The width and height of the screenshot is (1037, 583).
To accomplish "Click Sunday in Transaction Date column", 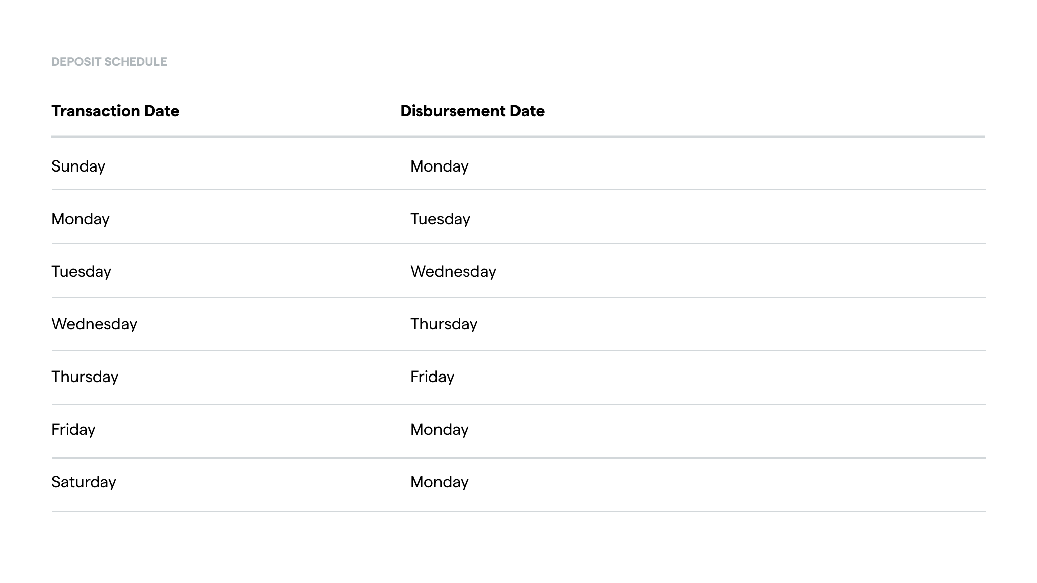I will tap(78, 166).
